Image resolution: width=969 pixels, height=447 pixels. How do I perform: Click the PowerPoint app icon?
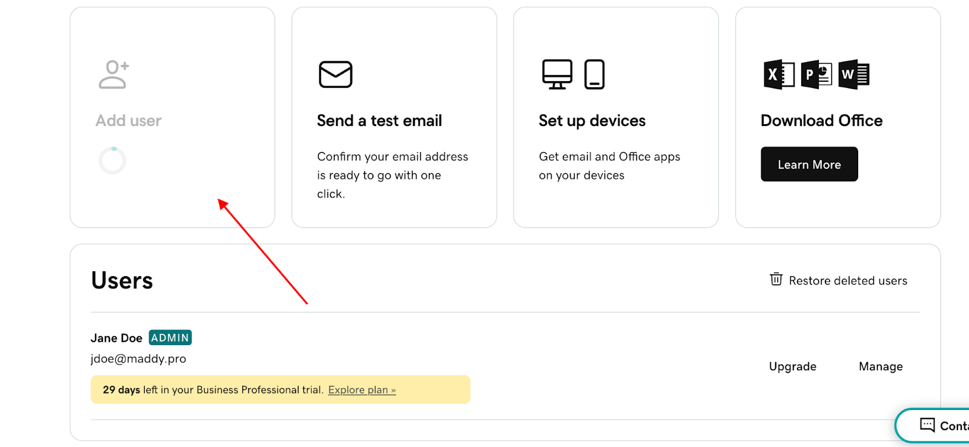tap(816, 74)
